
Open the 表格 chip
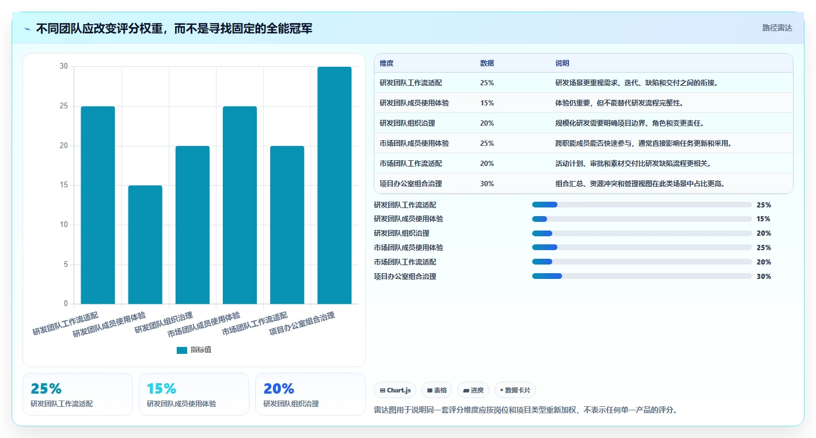click(437, 390)
